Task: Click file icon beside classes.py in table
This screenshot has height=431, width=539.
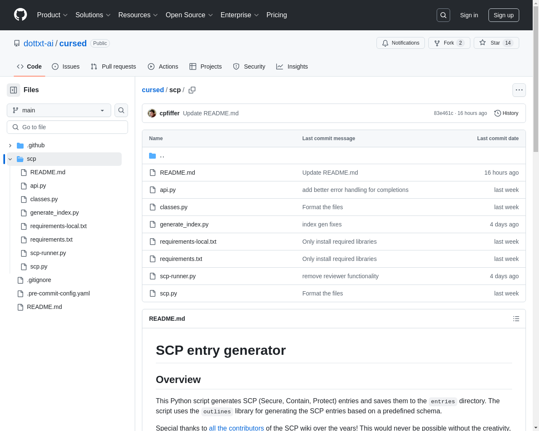Action: point(152,207)
